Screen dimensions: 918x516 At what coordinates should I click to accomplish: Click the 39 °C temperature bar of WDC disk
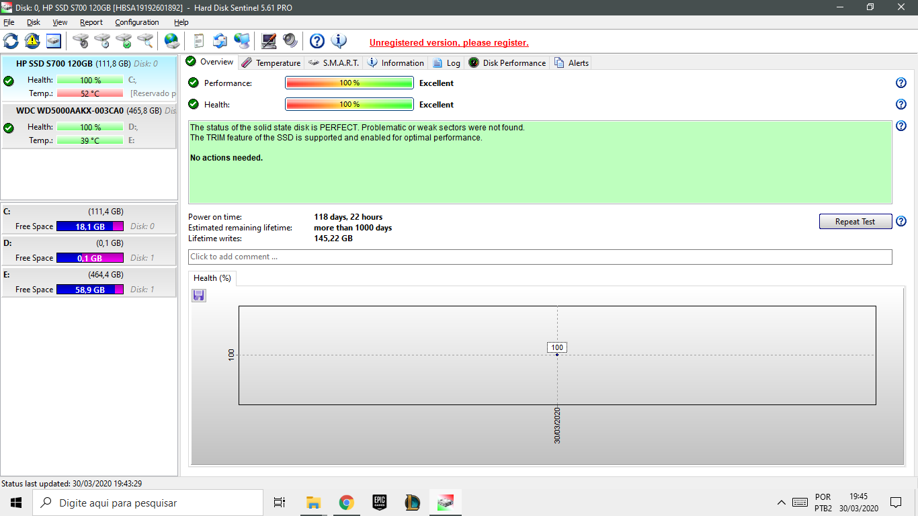[x=90, y=140]
